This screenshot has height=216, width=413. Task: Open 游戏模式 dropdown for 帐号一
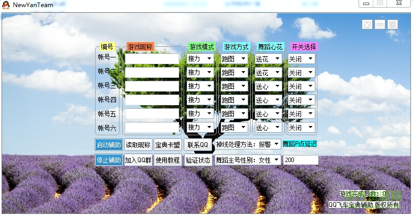pyautogui.click(x=200, y=59)
